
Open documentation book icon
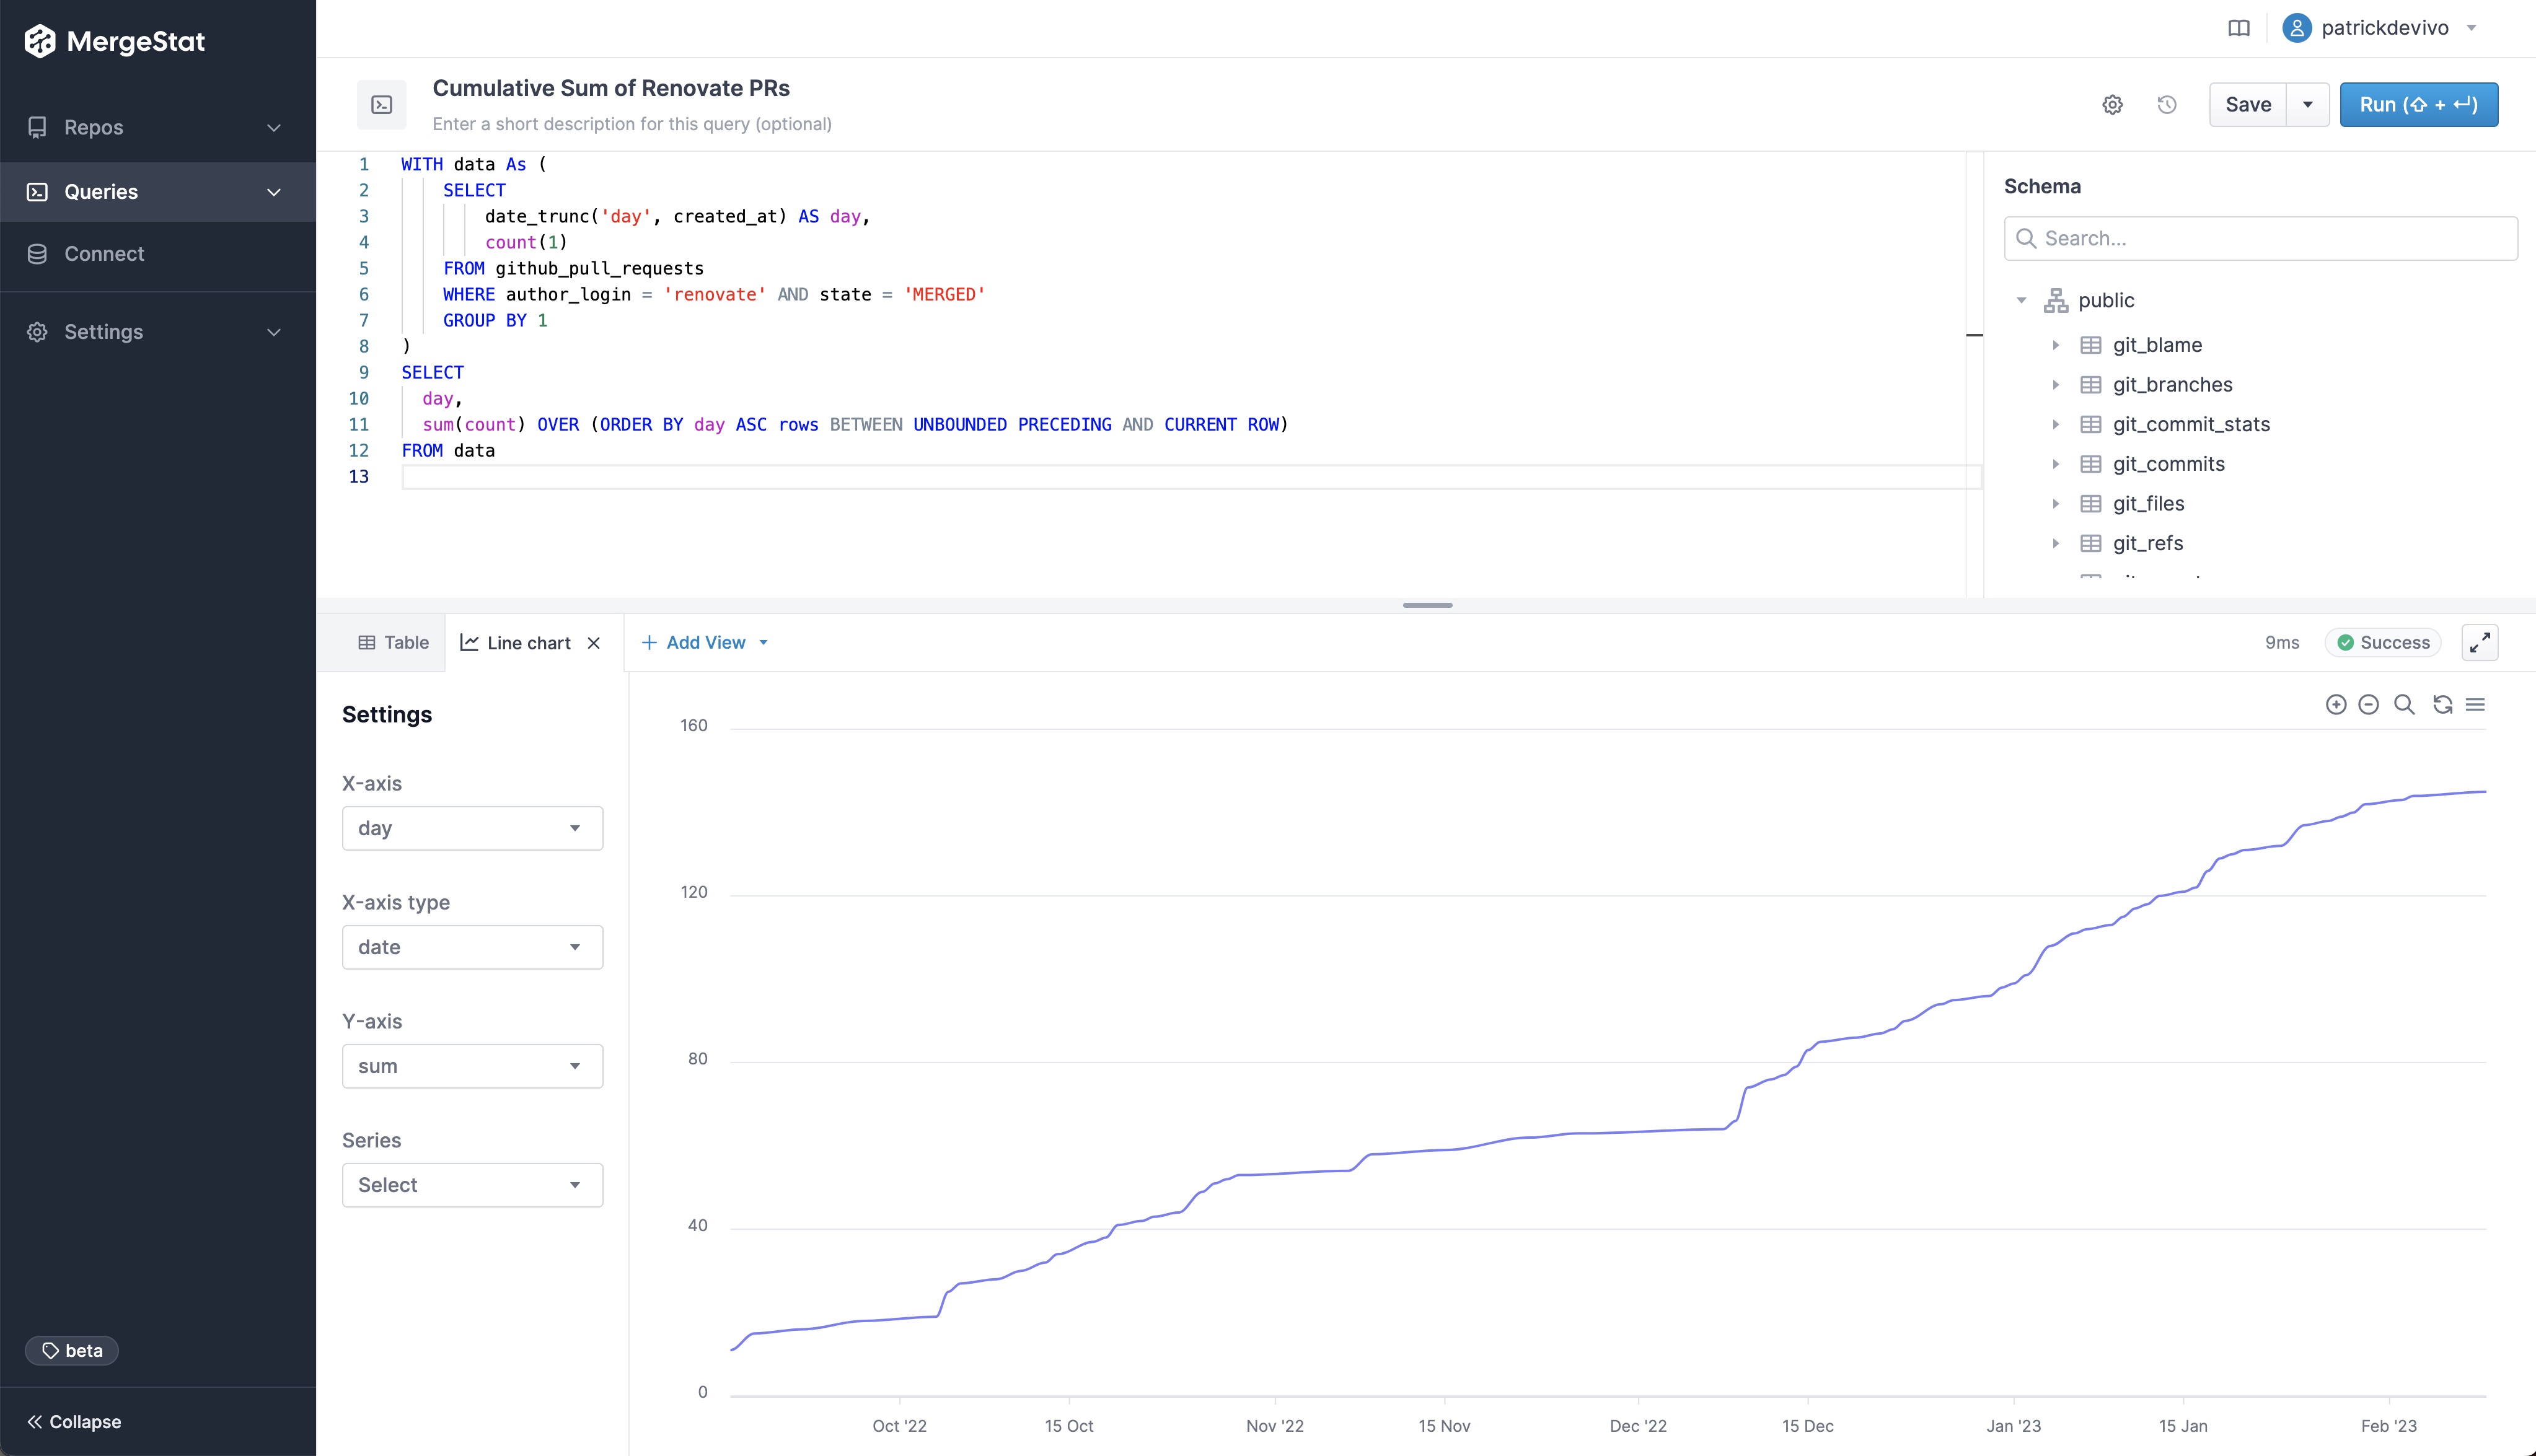2239,28
